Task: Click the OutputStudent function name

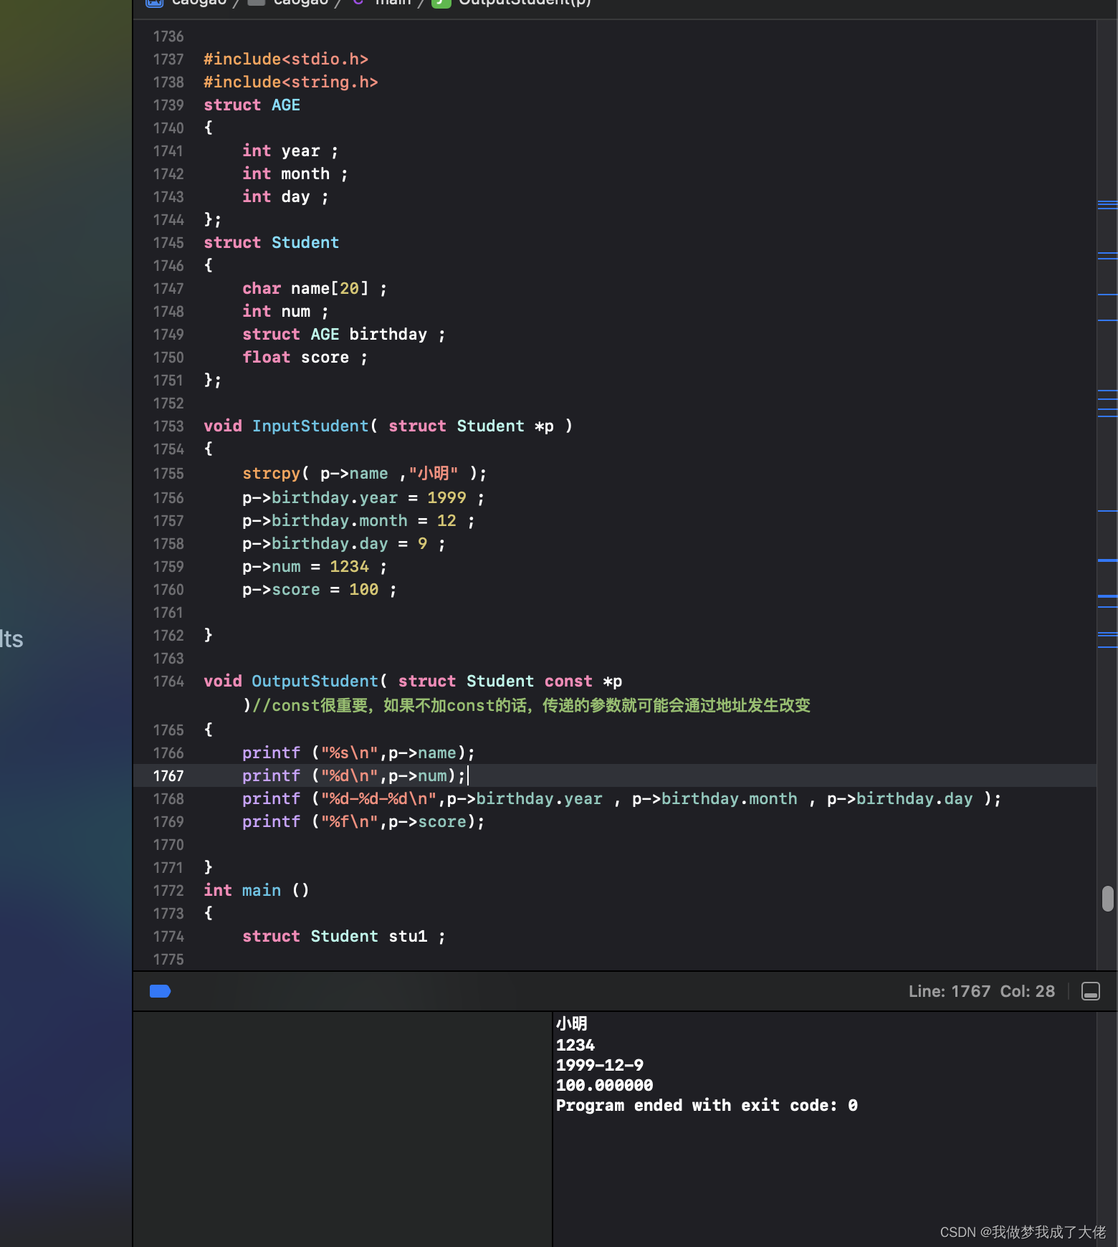Action: pos(315,682)
